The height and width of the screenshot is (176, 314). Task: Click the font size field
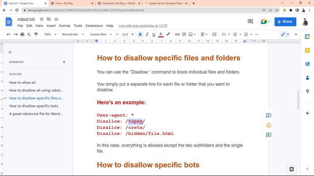coord(125,35)
